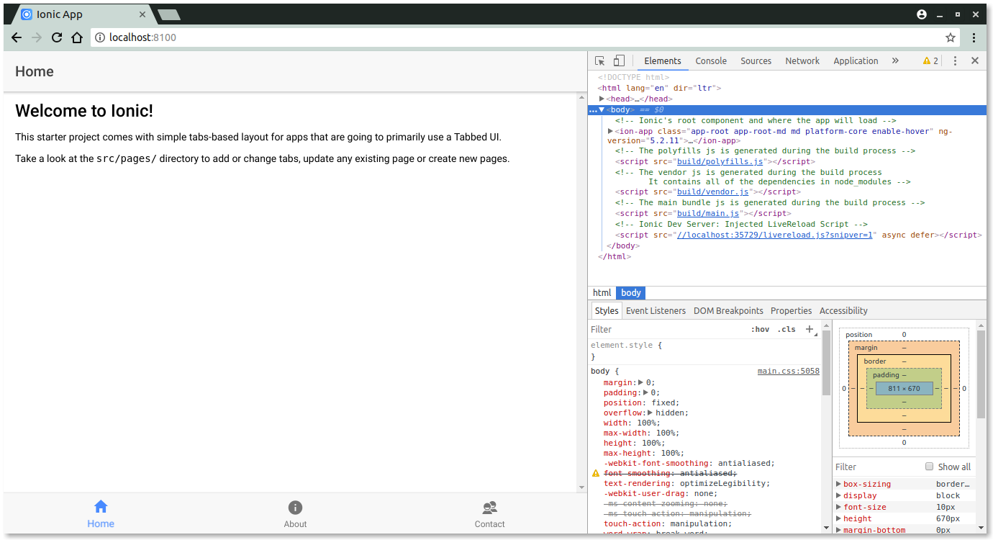Click the DOCTYPE html line
The image size is (993, 540).
[633, 77]
